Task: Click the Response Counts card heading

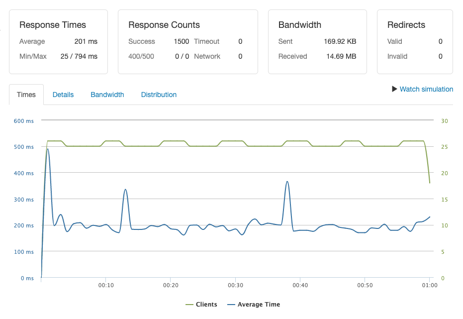Action: (164, 25)
